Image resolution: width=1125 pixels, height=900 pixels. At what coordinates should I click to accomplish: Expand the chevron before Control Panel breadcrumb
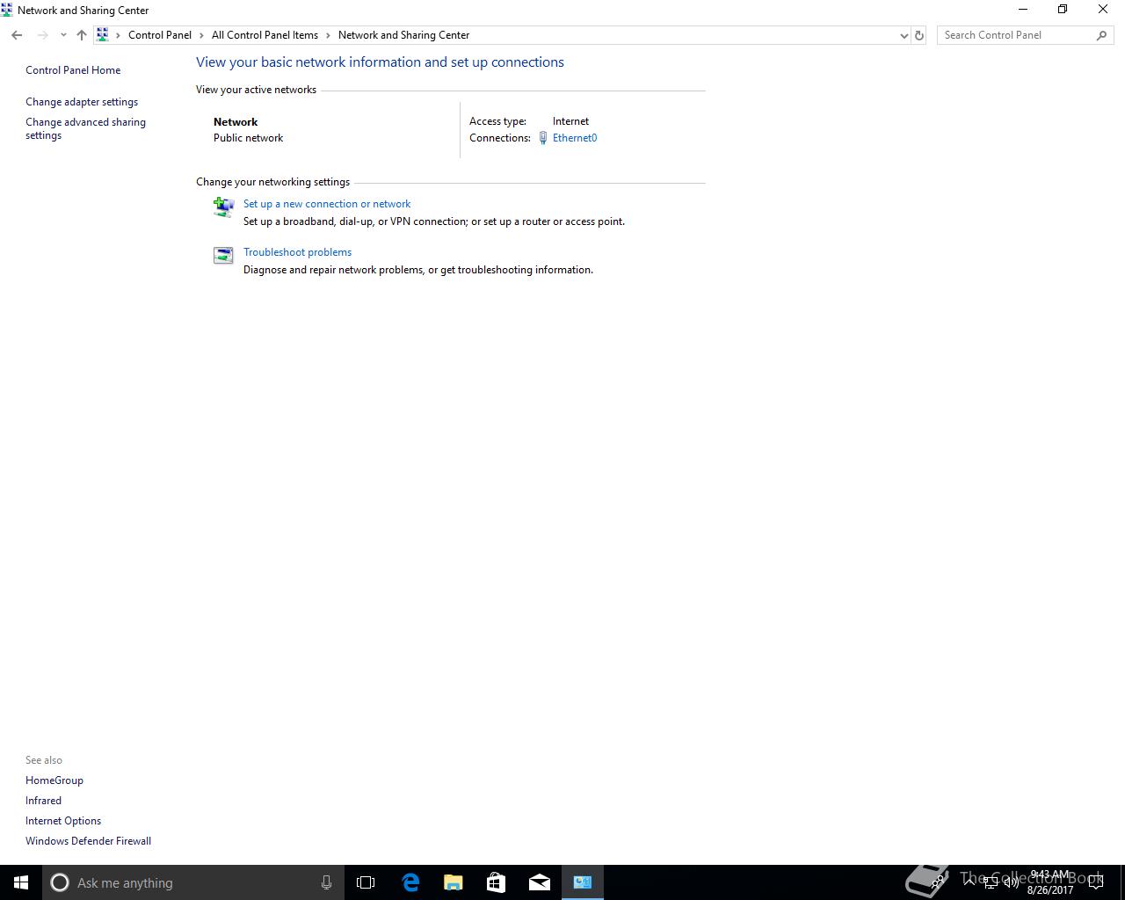pos(119,35)
